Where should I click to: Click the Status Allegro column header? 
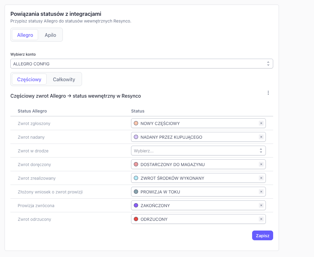click(32, 111)
